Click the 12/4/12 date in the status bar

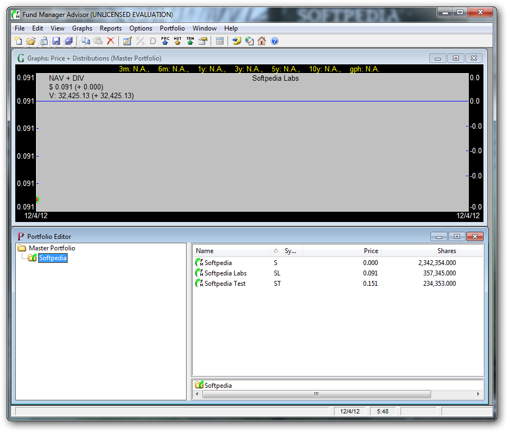[350, 412]
